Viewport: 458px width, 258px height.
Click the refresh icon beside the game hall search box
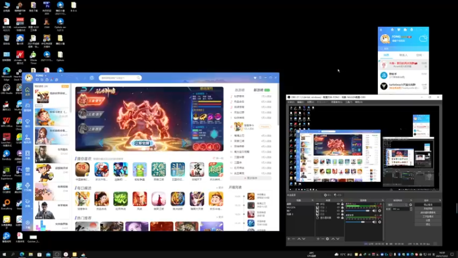pyautogui.click(x=92, y=78)
